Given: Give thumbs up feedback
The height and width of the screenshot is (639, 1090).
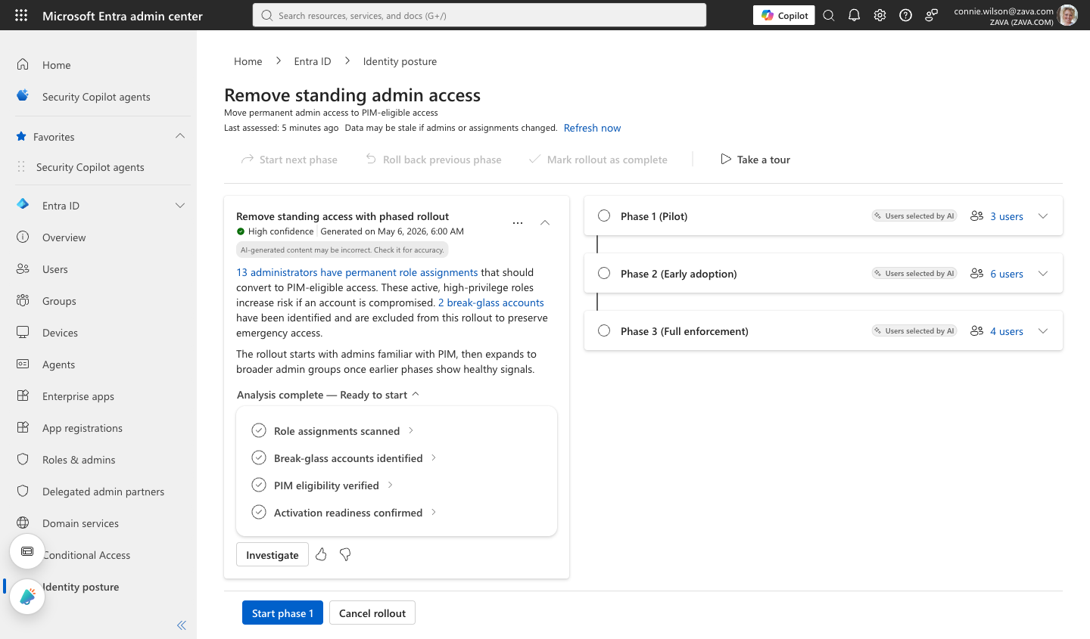Looking at the screenshot, I should (321, 554).
